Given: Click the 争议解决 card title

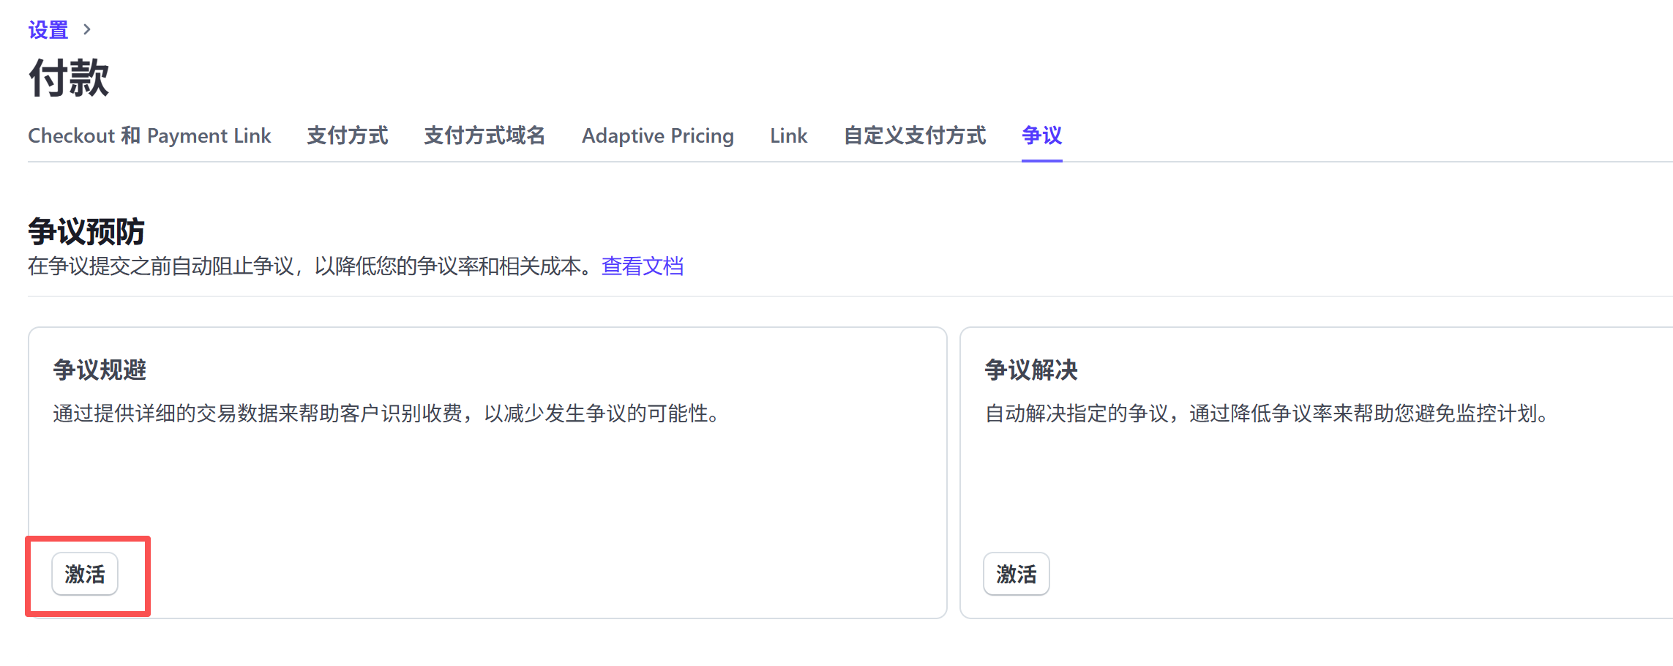Looking at the screenshot, I should click(1030, 370).
